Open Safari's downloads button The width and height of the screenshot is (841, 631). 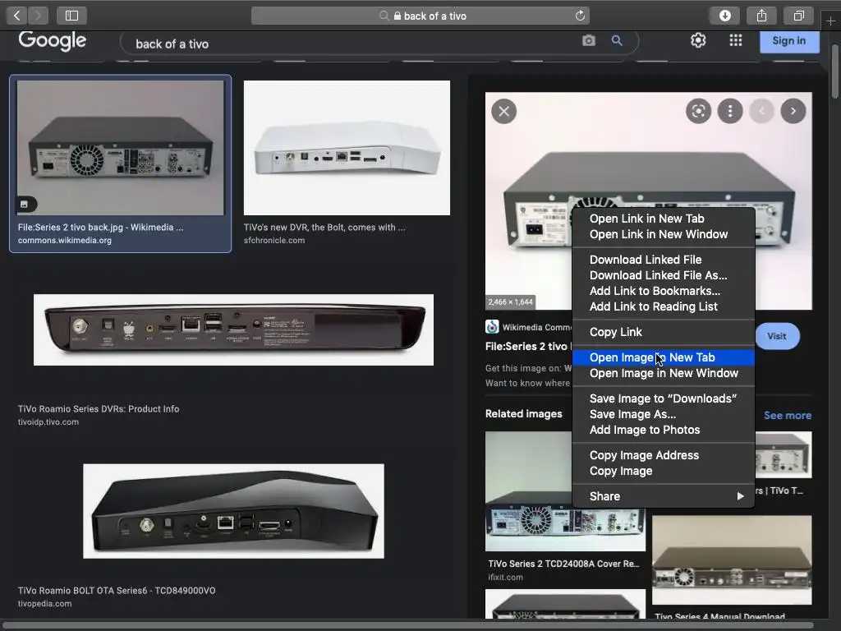coord(724,16)
